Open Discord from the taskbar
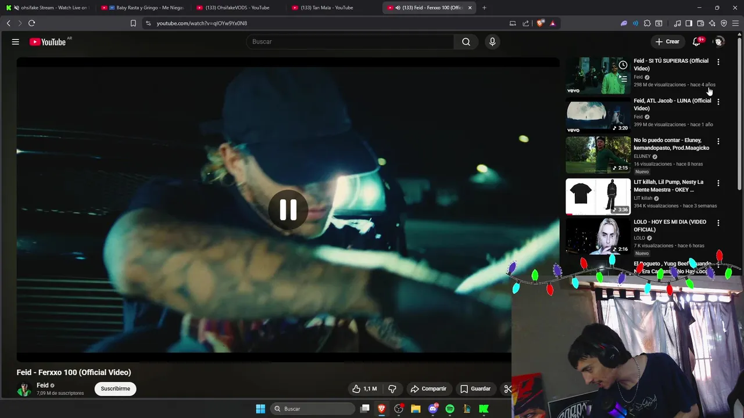Viewport: 744px width, 418px height. tap(433, 409)
